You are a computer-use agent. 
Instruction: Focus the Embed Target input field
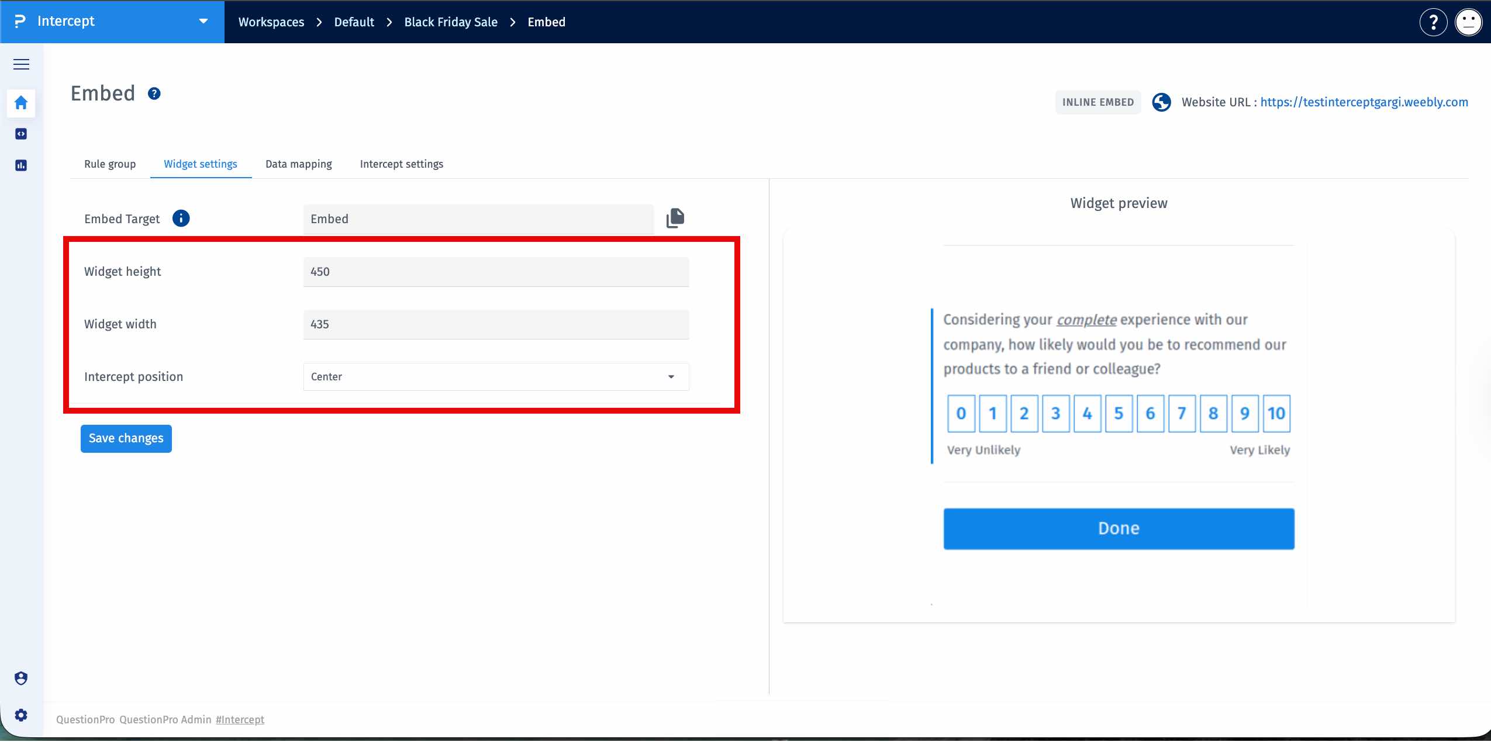click(478, 219)
